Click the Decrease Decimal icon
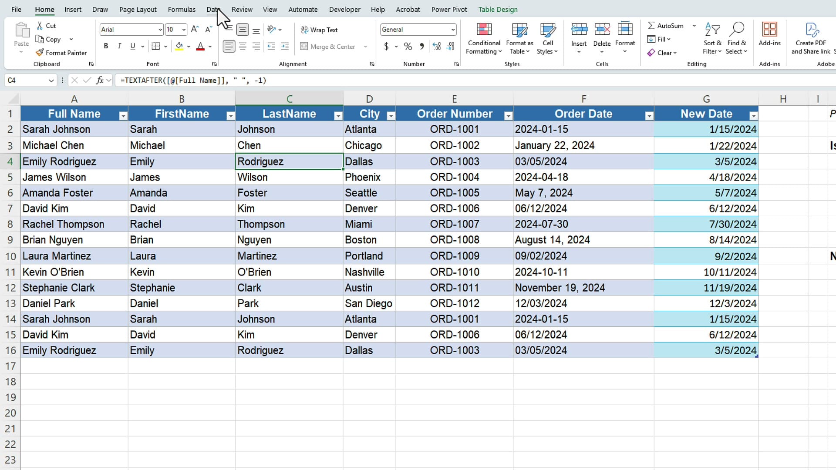This screenshot has height=470, width=836. pos(451,46)
